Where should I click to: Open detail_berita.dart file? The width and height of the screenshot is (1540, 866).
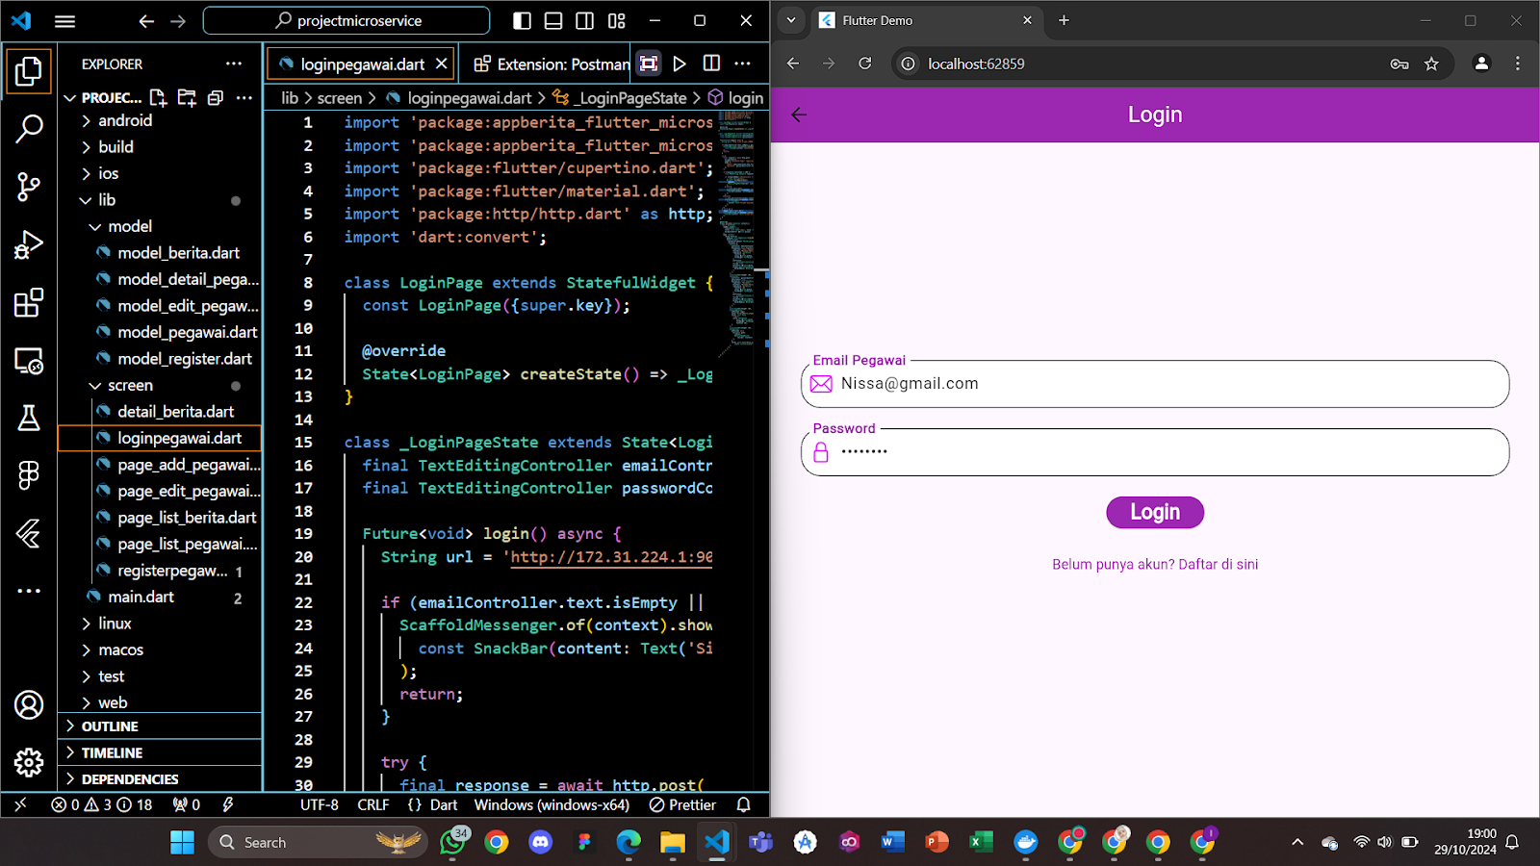(x=160, y=412)
